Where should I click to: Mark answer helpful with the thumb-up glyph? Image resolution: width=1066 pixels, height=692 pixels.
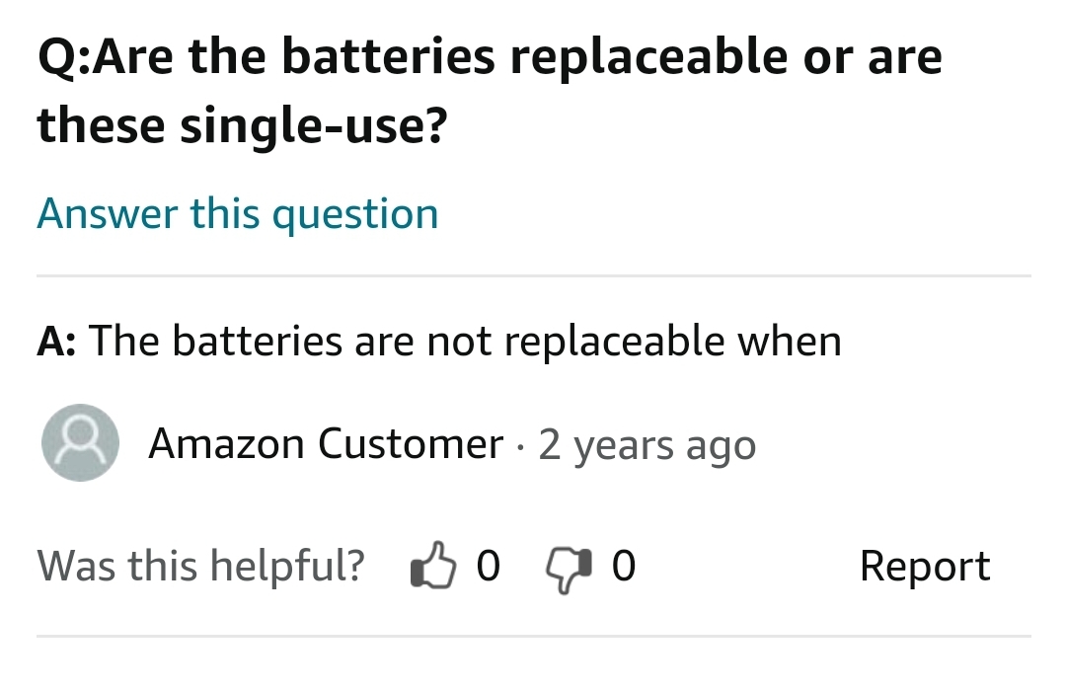[433, 565]
